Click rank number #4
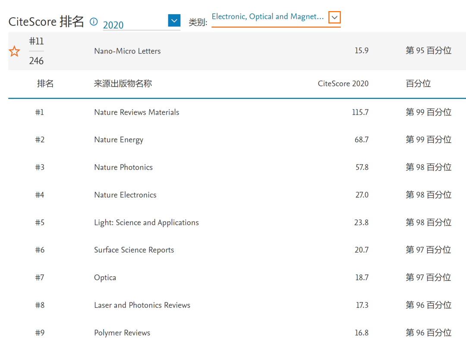Viewport: 466px width, 346px height. pyautogui.click(x=40, y=195)
